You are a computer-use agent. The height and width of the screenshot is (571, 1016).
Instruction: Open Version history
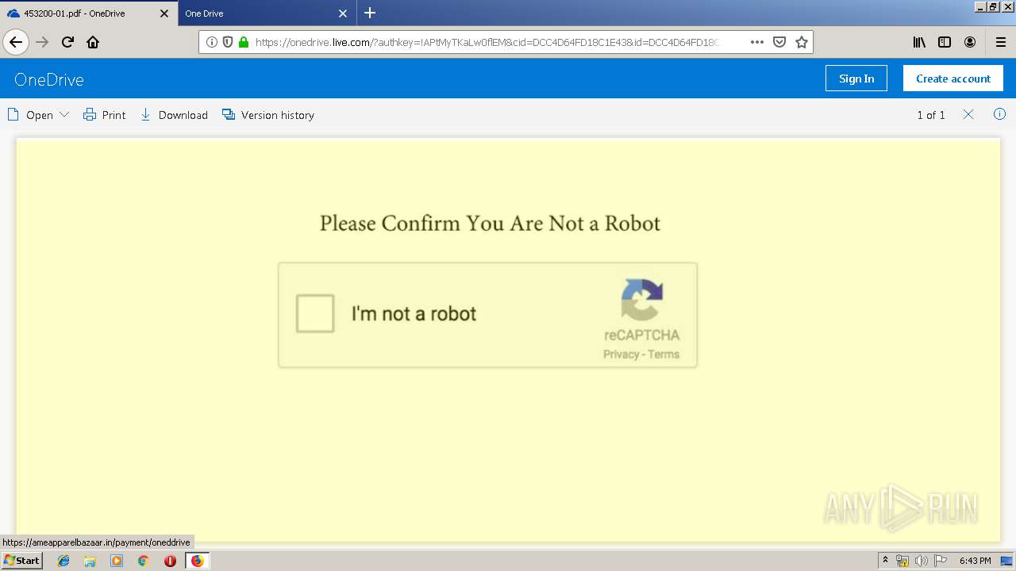tap(268, 115)
